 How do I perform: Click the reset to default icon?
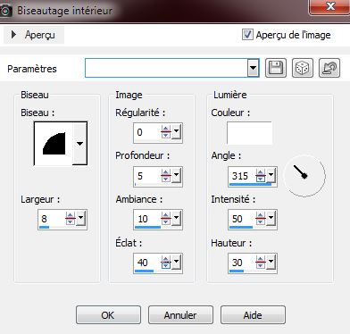click(x=329, y=68)
